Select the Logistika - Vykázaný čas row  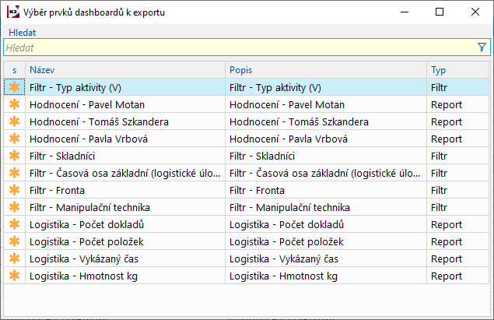(x=124, y=258)
